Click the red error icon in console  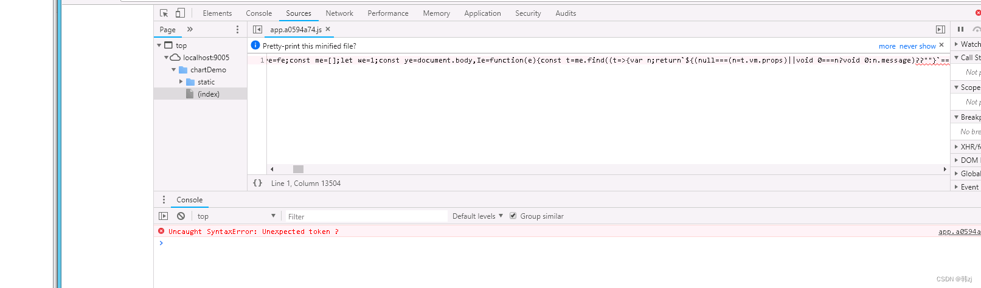pos(161,231)
